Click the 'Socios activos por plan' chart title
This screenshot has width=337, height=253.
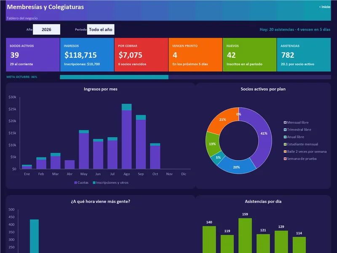pyautogui.click(x=263, y=89)
